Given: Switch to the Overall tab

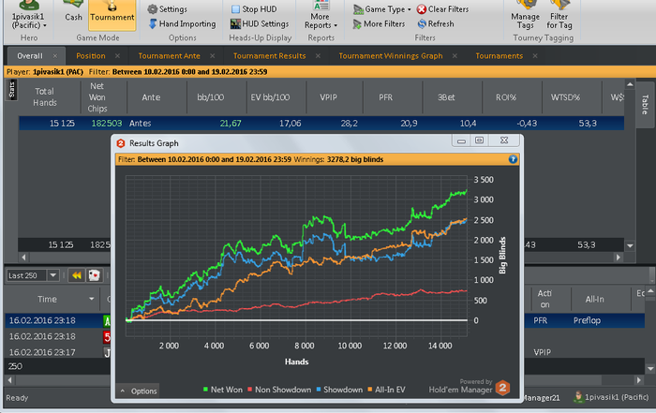Looking at the screenshot, I should click(30, 56).
